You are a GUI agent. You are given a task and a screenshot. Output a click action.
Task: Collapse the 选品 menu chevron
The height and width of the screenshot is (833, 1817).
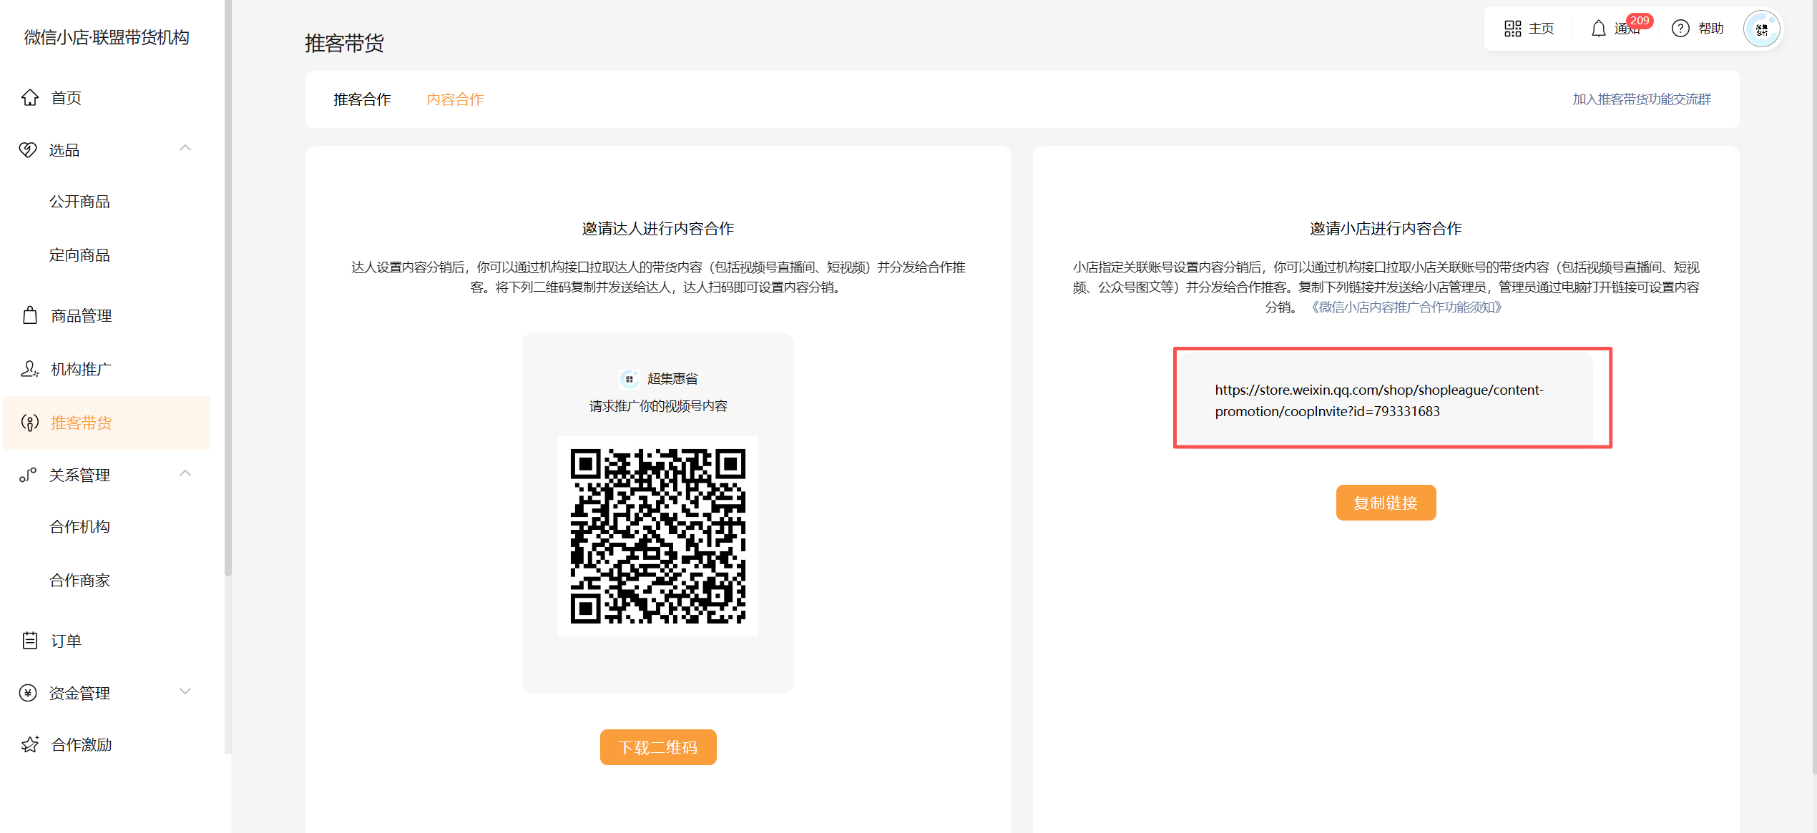point(185,148)
